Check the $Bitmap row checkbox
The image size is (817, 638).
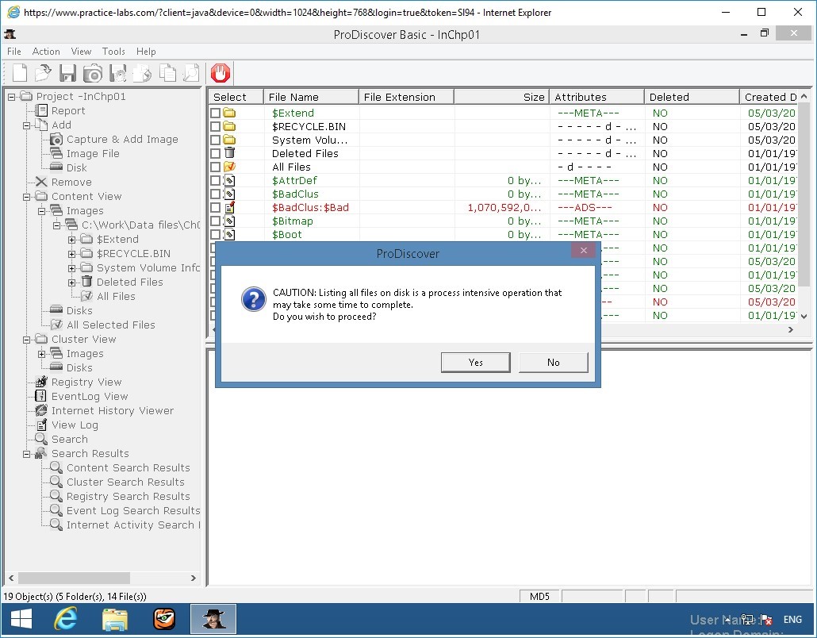click(215, 221)
